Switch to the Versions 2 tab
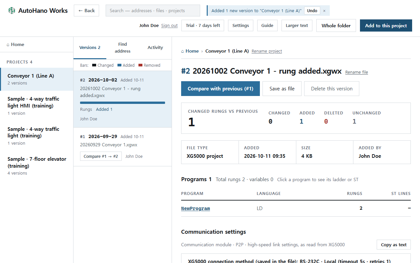The image size is (420, 263). tap(90, 48)
